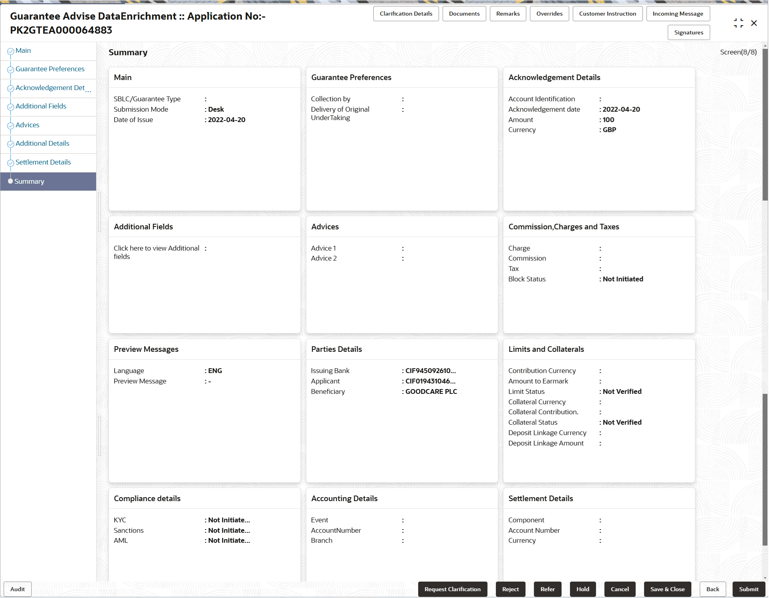Screen dimensions: 769x598
Task: Click the checkmark icon beside Main step
Action: coord(11,51)
